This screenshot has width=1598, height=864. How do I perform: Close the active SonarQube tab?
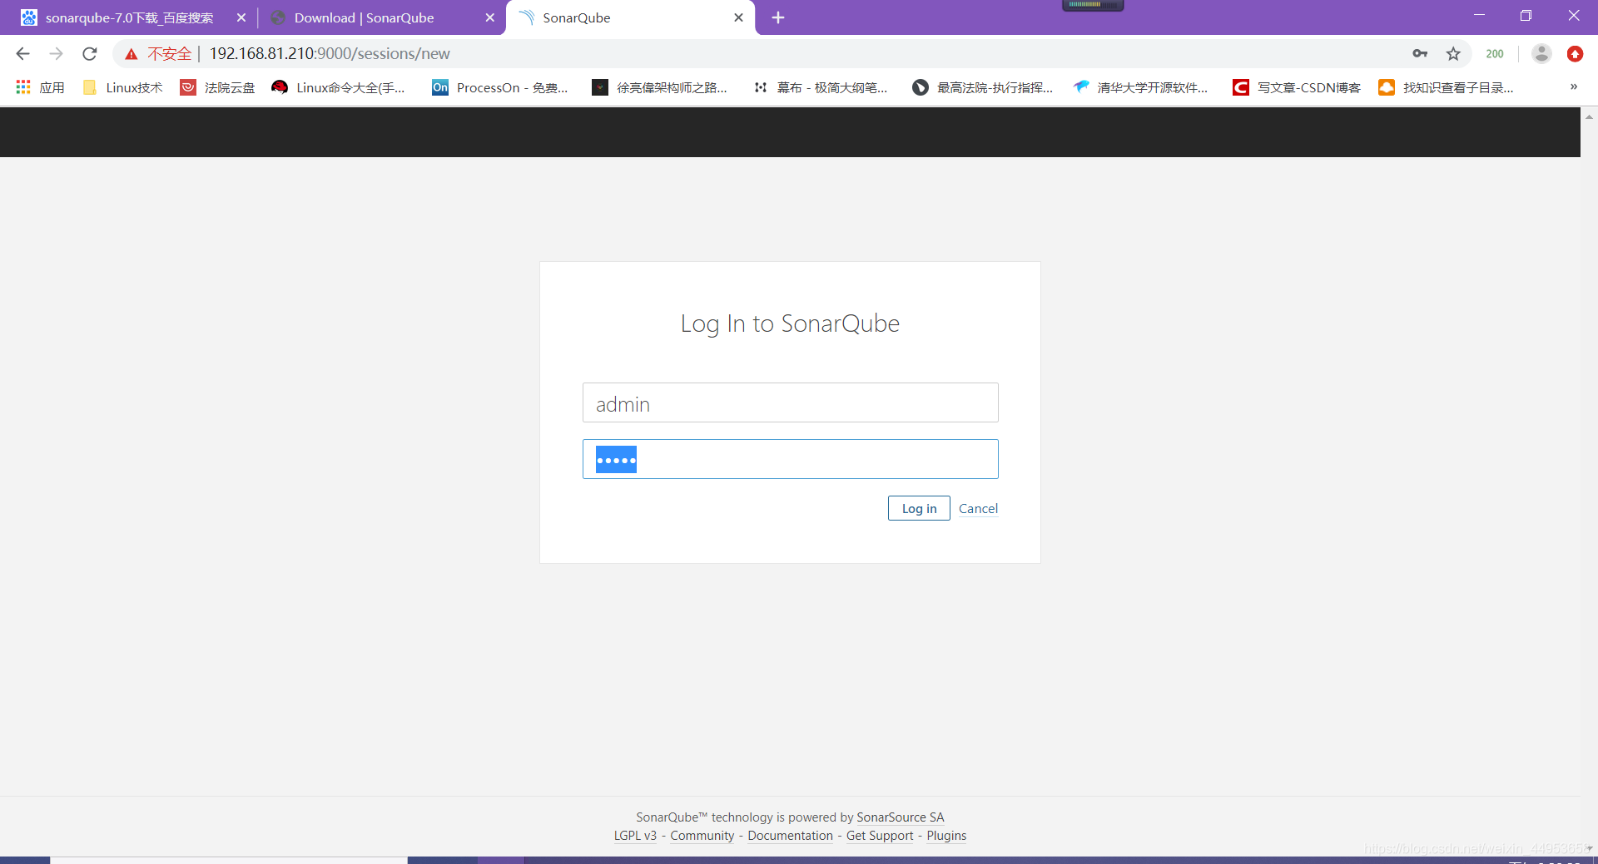coord(738,17)
